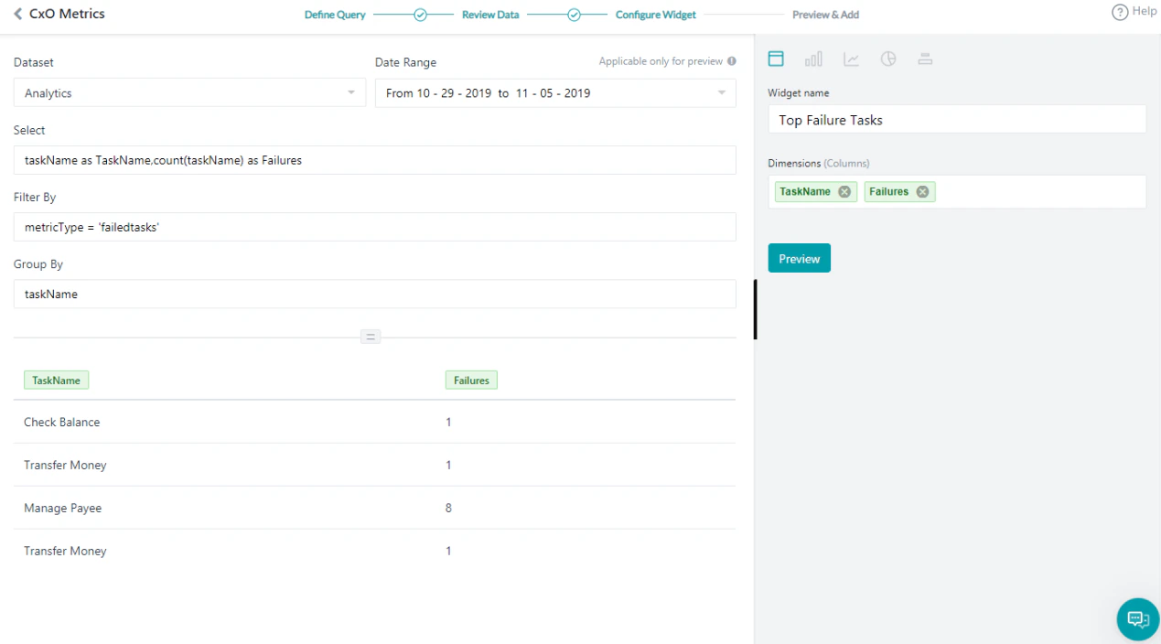Image resolution: width=1161 pixels, height=644 pixels.
Task: Remove the Failures dimension chip
Action: point(922,191)
